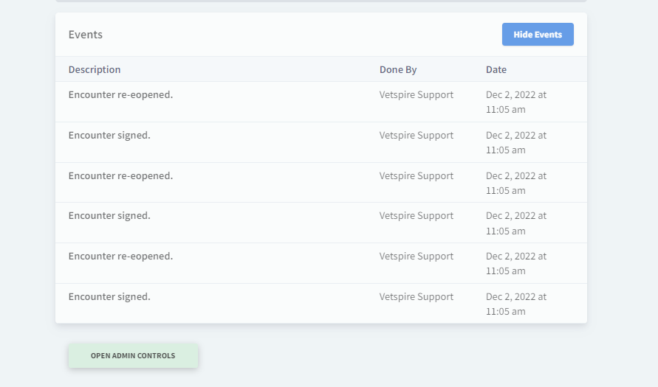This screenshot has height=387, width=658.
Task: Click the date in the fifth event row
Action: (x=515, y=264)
